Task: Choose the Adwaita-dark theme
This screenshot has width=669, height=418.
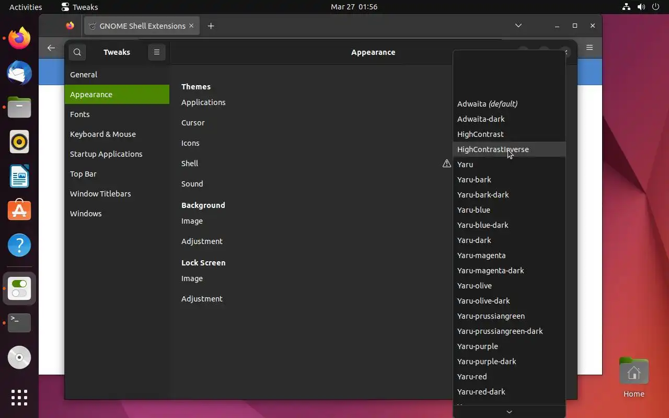Action: 509,119
